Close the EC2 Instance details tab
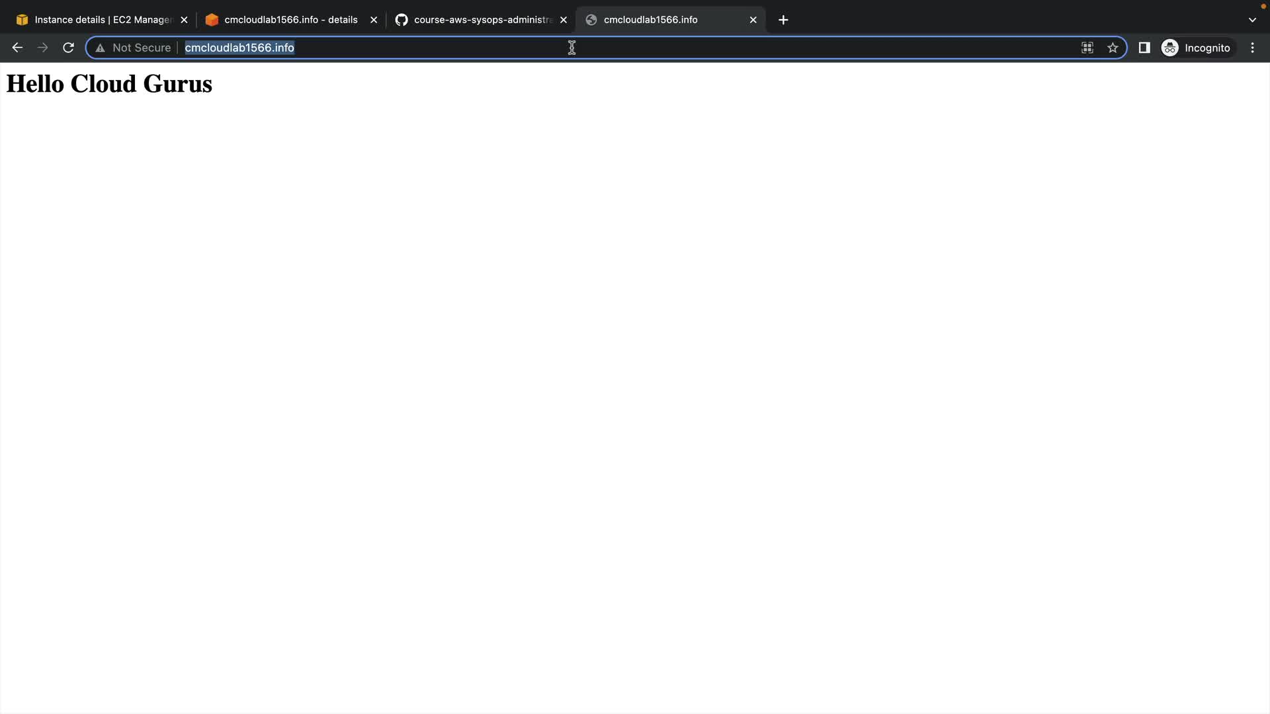This screenshot has height=714, width=1270. [184, 20]
